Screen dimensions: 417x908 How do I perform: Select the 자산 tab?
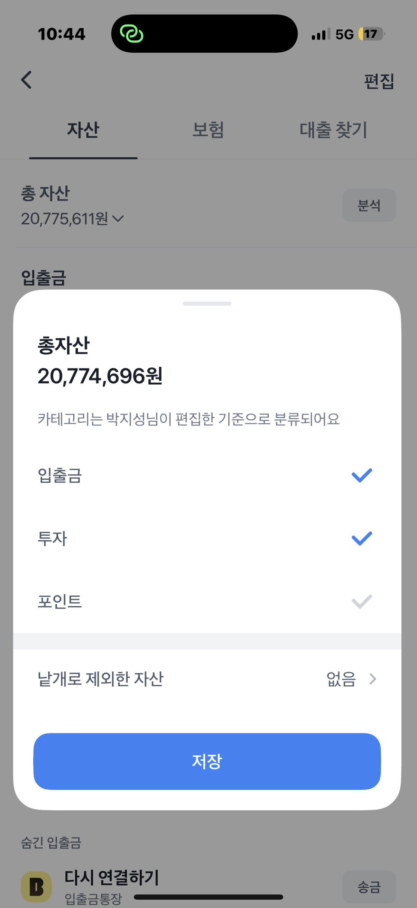(83, 130)
